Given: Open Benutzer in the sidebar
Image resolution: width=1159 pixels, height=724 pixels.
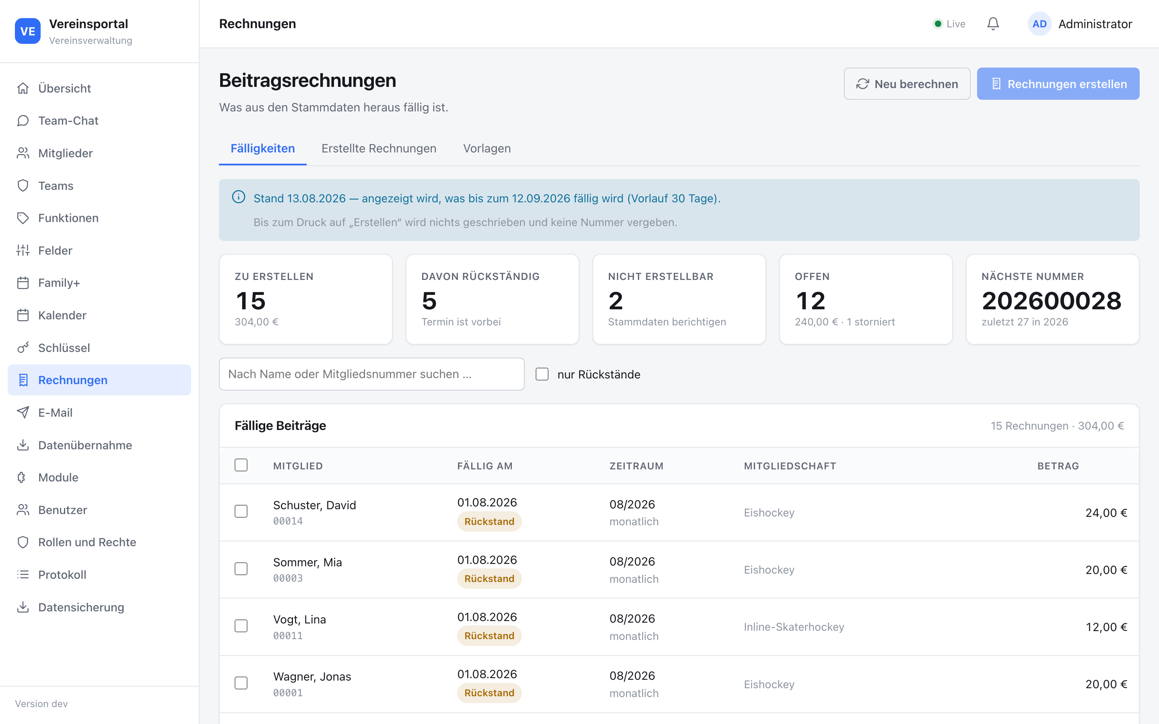Looking at the screenshot, I should click(x=99, y=510).
